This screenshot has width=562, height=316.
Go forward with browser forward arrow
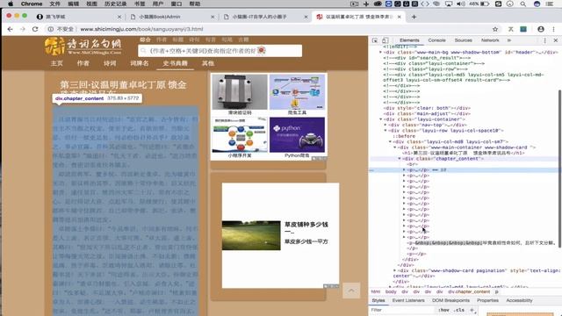coord(23,29)
